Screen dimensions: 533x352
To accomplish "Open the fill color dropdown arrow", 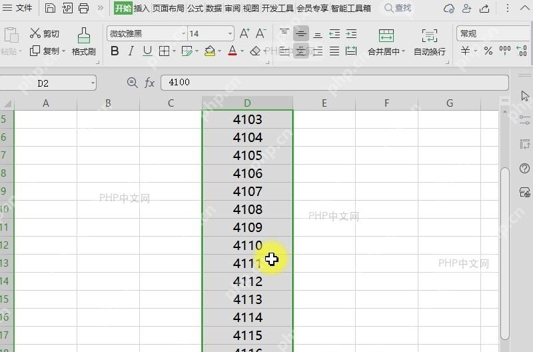I will click(x=220, y=51).
